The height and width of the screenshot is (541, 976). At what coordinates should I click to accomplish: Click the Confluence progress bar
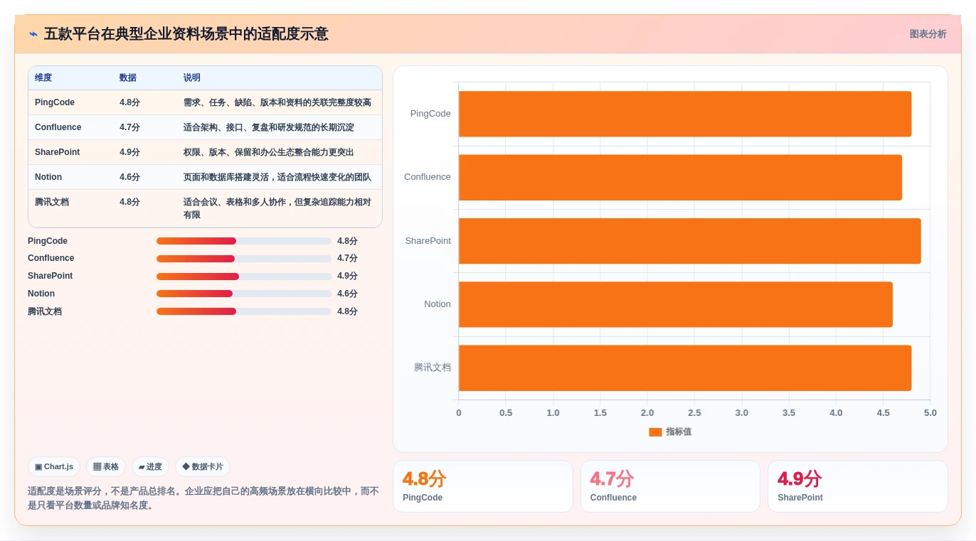click(244, 259)
